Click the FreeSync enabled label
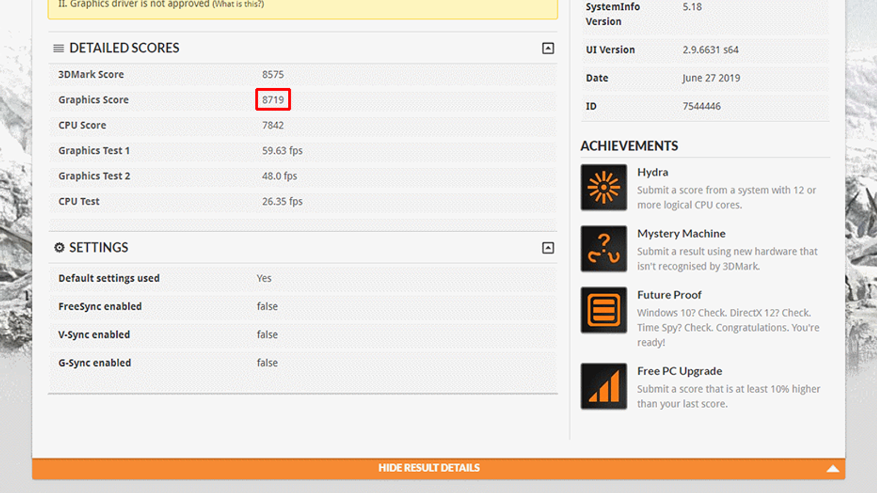877x493 pixels. pyautogui.click(x=100, y=307)
